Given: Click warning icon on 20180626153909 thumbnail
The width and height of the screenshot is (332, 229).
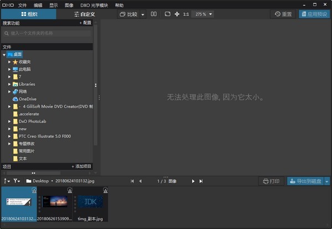Looking at the screenshot, I should point(70,190).
